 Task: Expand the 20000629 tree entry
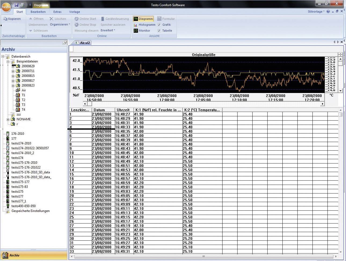[x=13, y=66]
